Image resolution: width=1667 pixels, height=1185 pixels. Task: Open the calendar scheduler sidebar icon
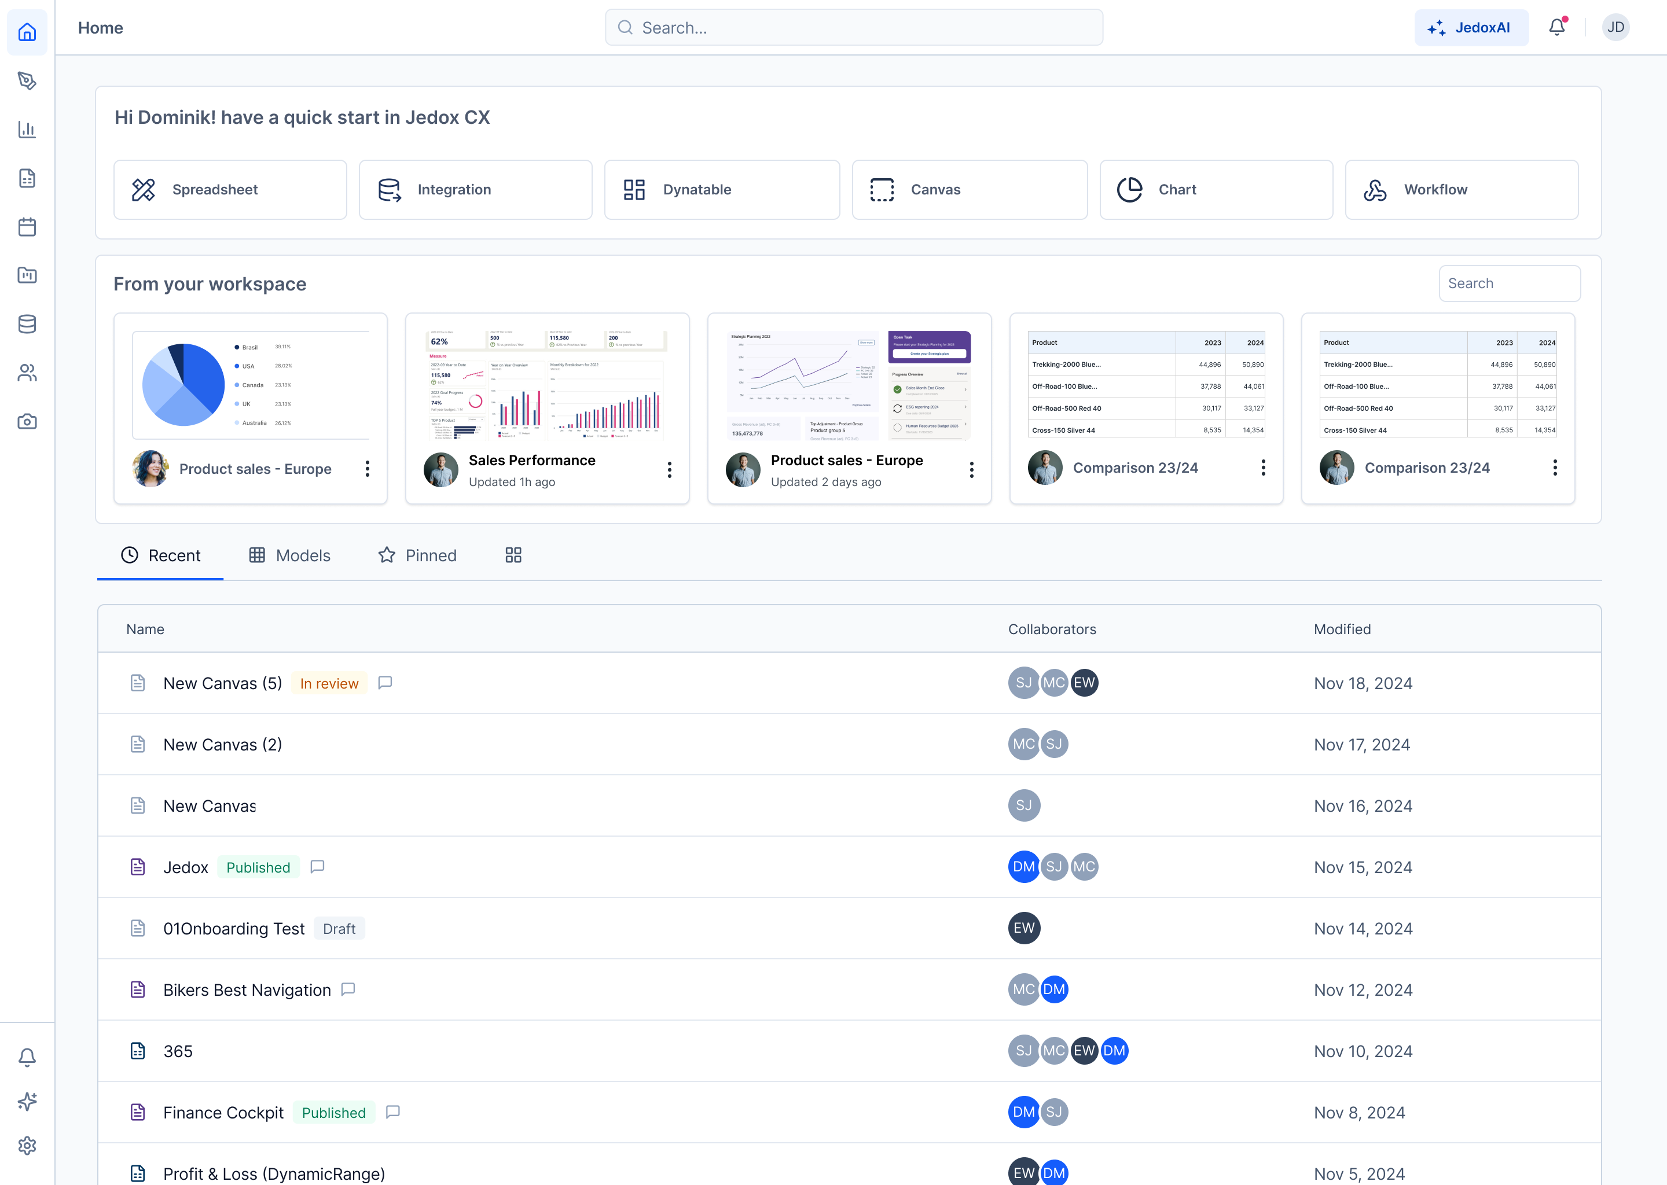[27, 227]
